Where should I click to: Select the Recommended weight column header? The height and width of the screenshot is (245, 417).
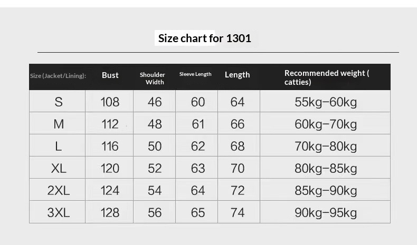click(326, 77)
